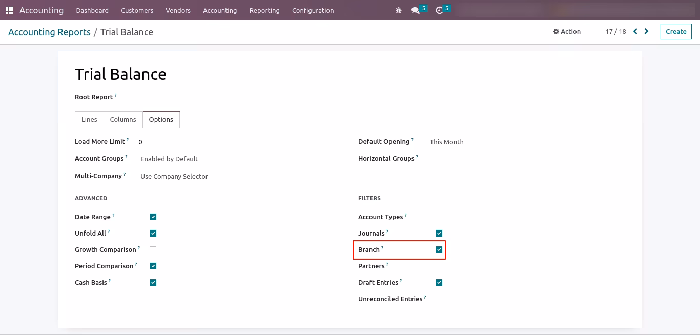The width and height of the screenshot is (700, 336).
Task: Click the Create button
Action: point(676,31)
